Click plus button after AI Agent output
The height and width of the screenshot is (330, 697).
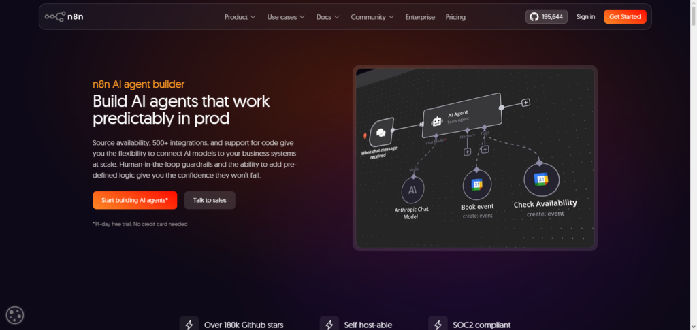click(x=526, y=103)
